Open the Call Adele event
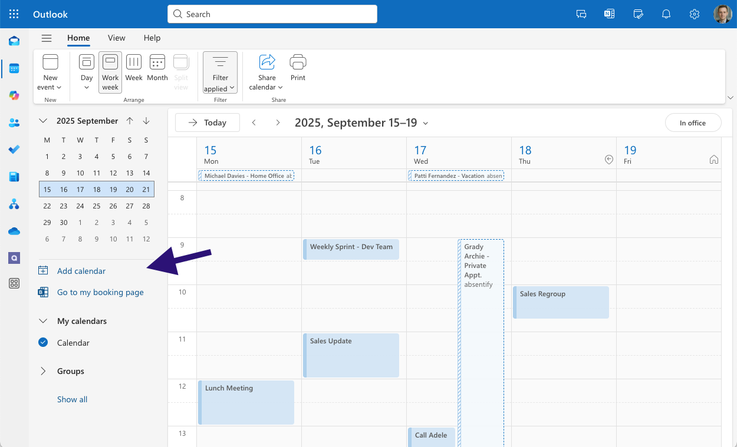The height and width of the screenshot is (447, 737). 432,437
